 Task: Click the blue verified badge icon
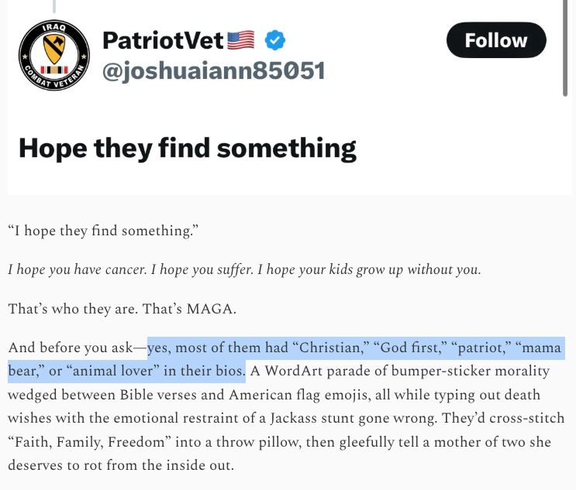(x=275, y=40)
